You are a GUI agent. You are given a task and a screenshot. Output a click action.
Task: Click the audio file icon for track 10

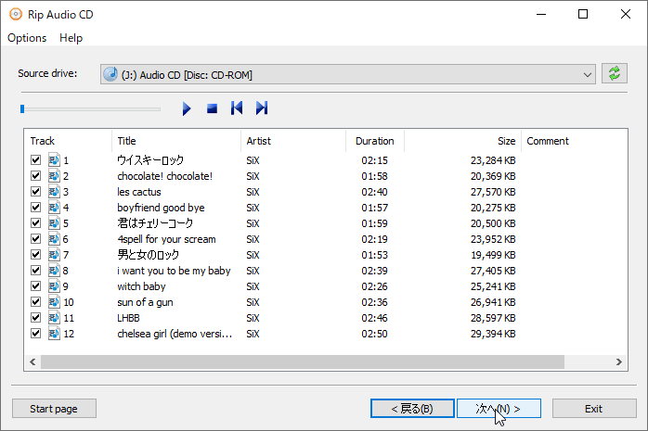click(x=54, y=302)
